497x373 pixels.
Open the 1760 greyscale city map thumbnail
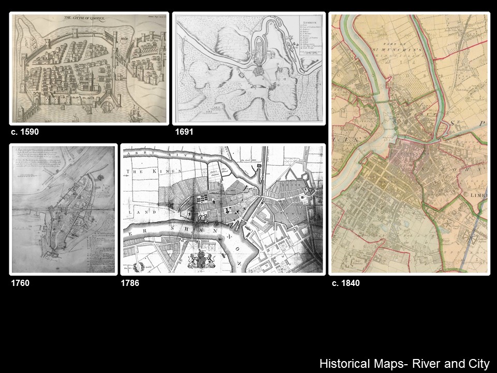(63, 209)
